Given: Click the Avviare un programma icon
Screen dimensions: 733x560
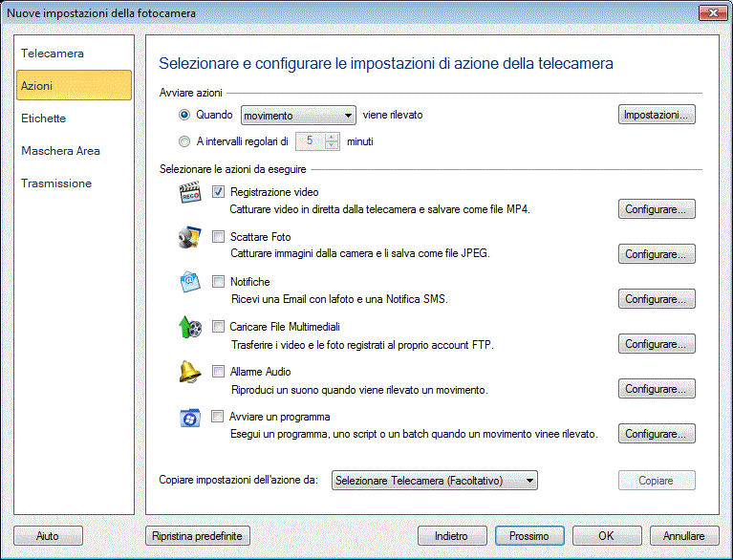Looking at the screenshot, I should click(x=191, y=419).
